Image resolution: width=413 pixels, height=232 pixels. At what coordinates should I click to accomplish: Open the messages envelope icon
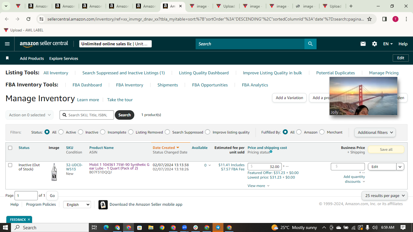coord(363,44)
